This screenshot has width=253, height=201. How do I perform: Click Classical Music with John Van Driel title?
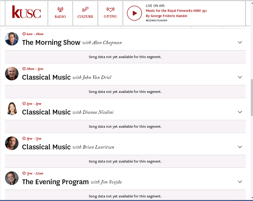(67, 77)
